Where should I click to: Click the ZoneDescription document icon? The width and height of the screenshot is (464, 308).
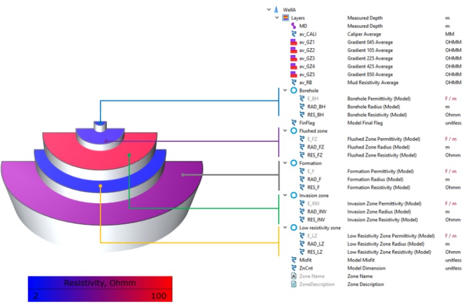[x=294, y=284]
